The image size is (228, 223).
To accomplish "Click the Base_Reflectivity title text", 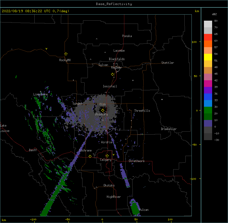I will (x=114, y=4).
